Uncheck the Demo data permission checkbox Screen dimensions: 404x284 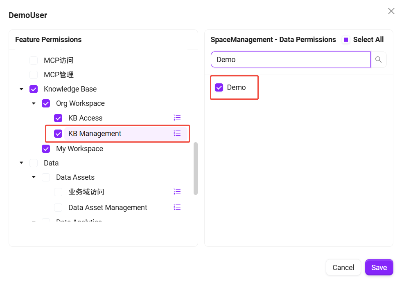(x=219, y=87)
